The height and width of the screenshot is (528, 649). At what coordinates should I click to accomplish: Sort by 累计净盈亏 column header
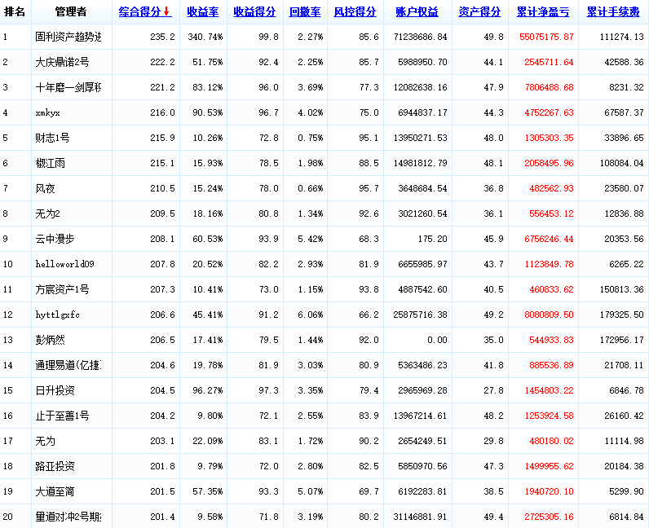542,12
